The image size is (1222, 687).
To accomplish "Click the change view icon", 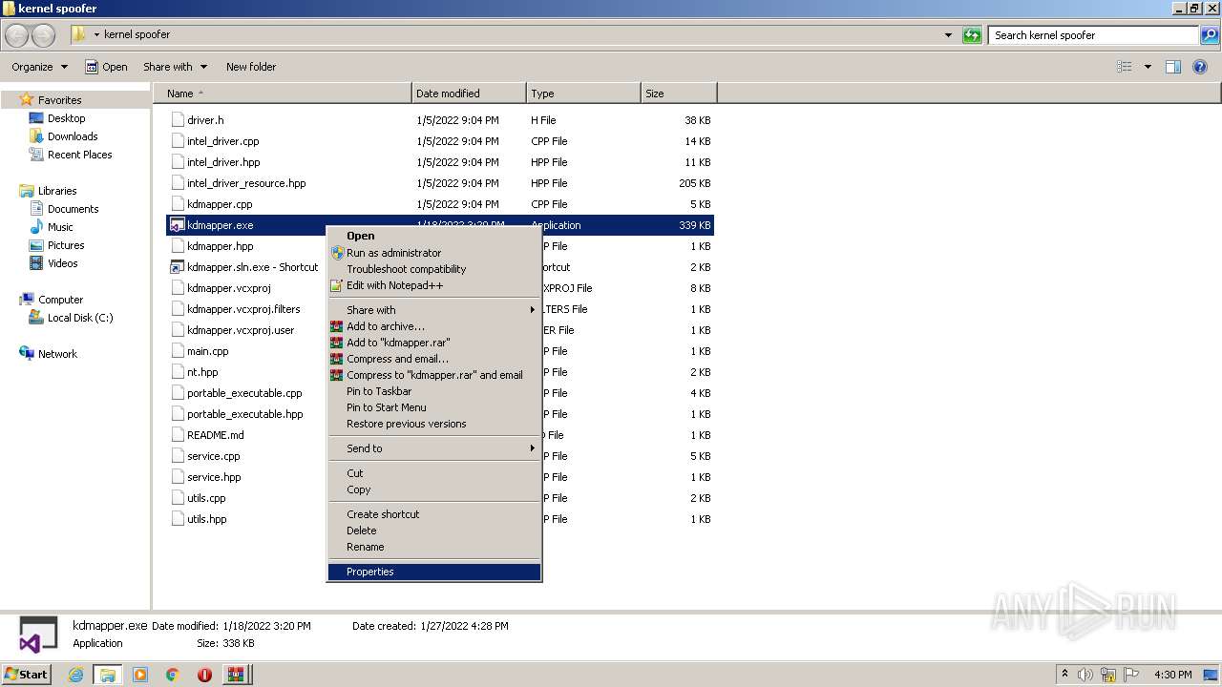I will point(1125,67).
